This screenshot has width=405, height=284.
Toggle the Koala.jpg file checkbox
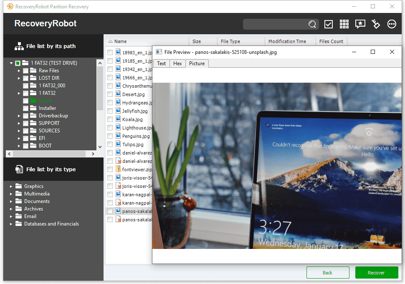110,119
